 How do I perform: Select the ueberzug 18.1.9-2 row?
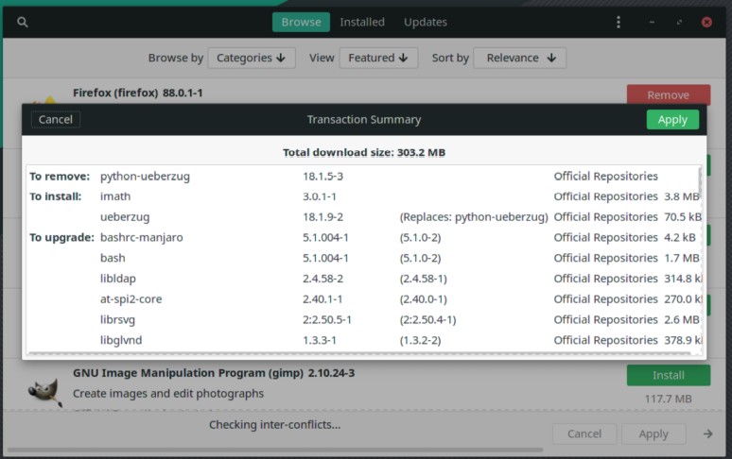[x=364, y=217]
